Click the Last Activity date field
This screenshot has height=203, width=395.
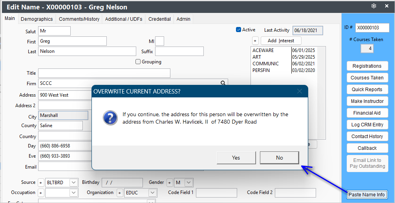click(x=307, y=31)
